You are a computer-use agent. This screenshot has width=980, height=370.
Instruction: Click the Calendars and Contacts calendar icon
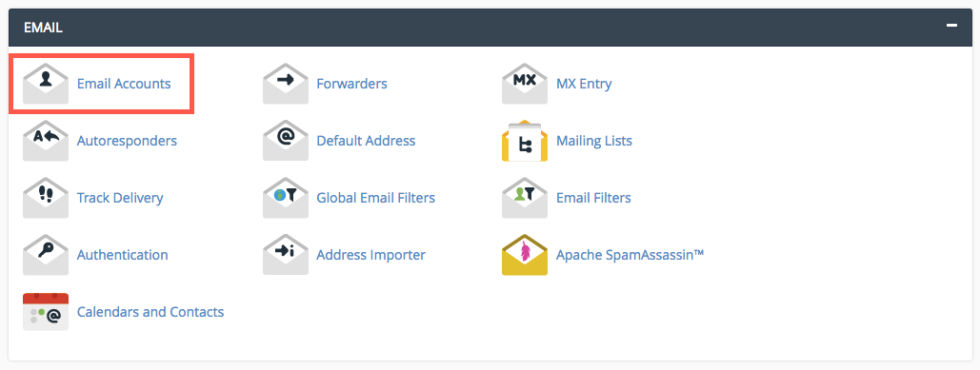(46, 311)
